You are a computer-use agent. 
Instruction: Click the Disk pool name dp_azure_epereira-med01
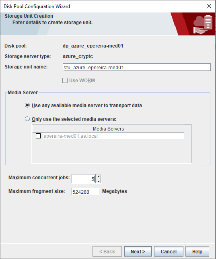tap(93, 46)
